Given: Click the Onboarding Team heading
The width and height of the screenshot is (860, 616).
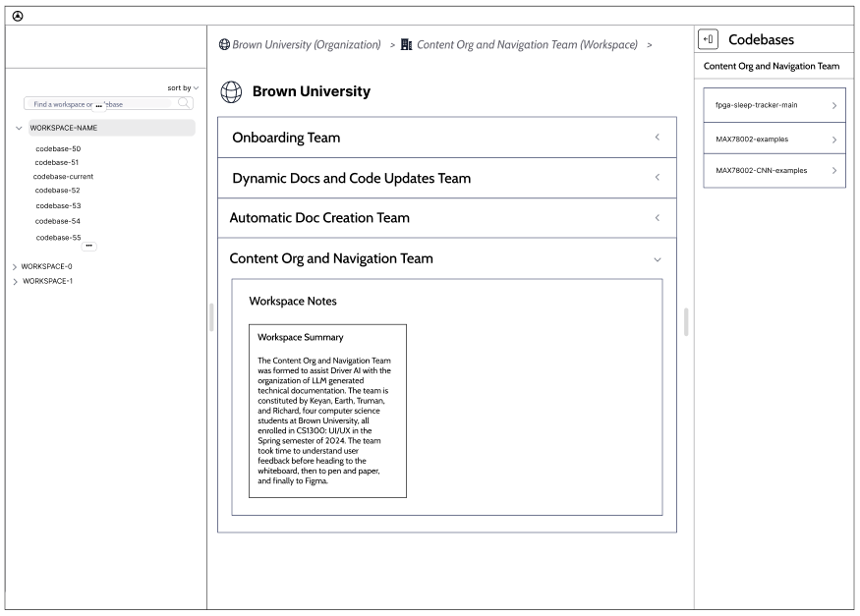Looking at the screenshot, I should point(286,137).
